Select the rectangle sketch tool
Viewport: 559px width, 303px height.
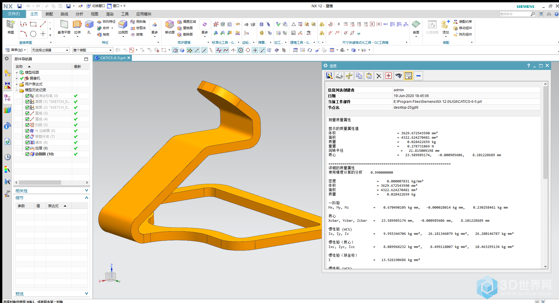coord(33,24)
